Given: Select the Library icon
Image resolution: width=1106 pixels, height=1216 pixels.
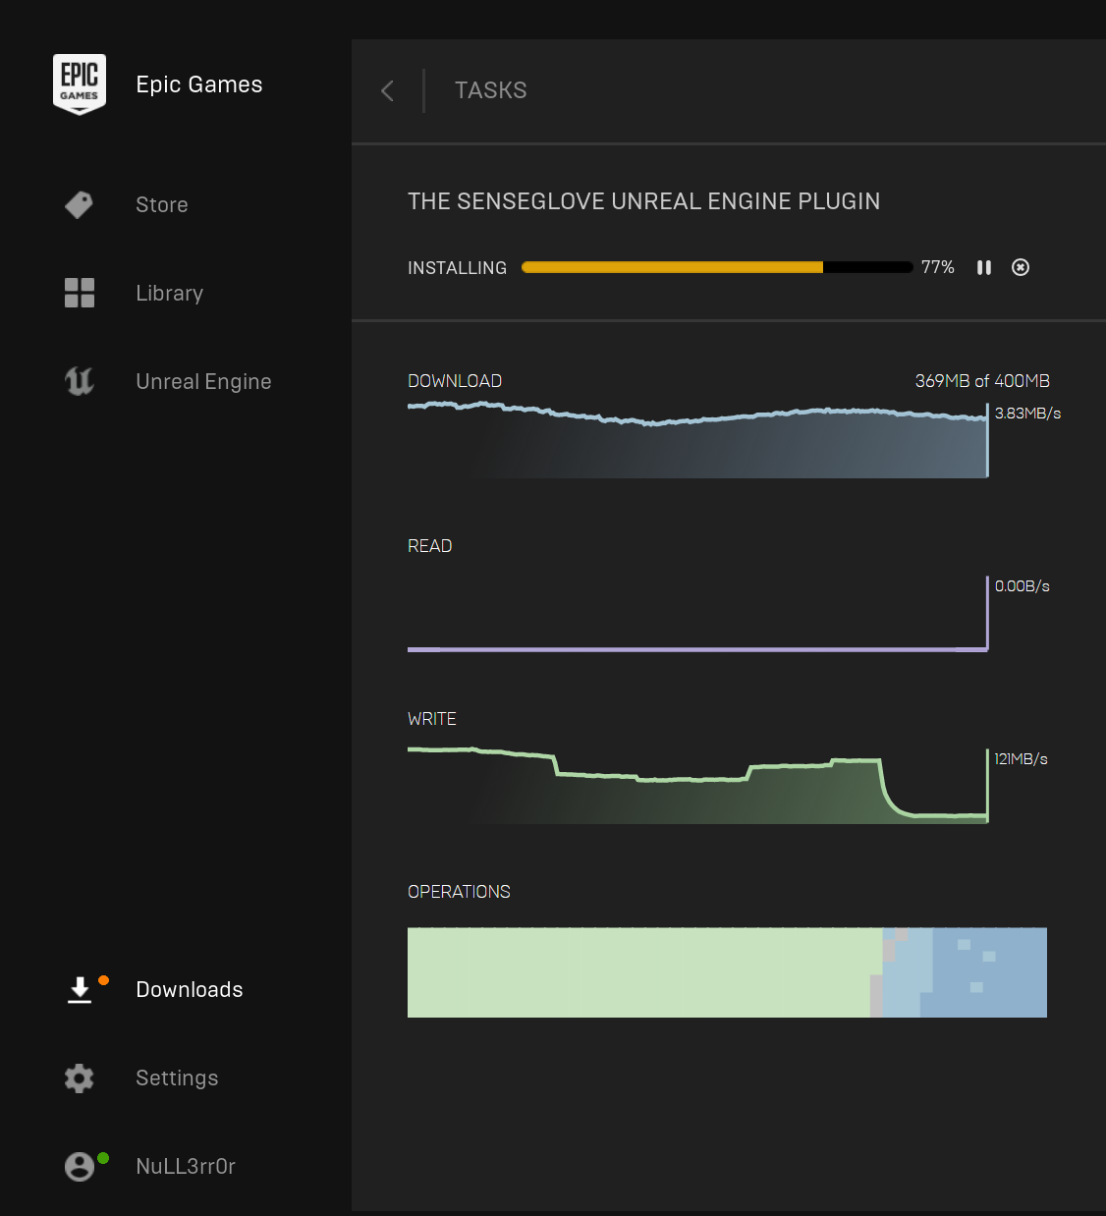Looking at the screenshot, I should point(80,293).
